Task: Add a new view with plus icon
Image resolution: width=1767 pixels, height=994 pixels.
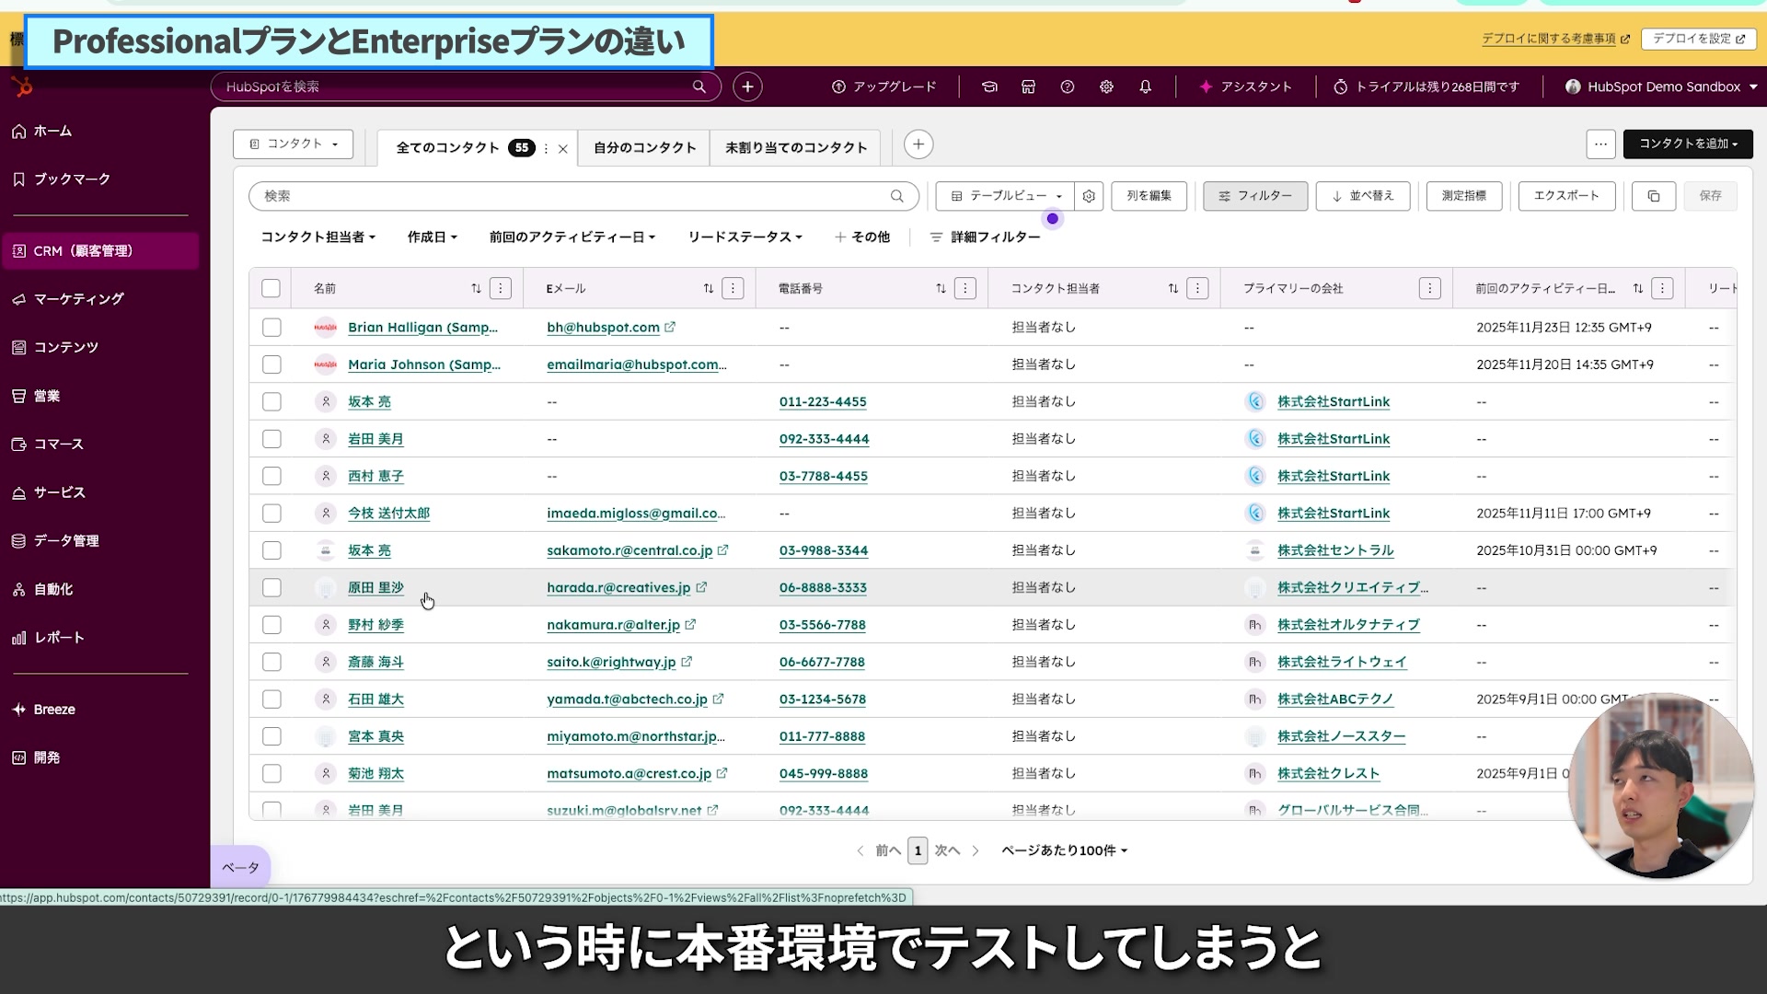Action: pyautogui.click(x=918, y=144)
